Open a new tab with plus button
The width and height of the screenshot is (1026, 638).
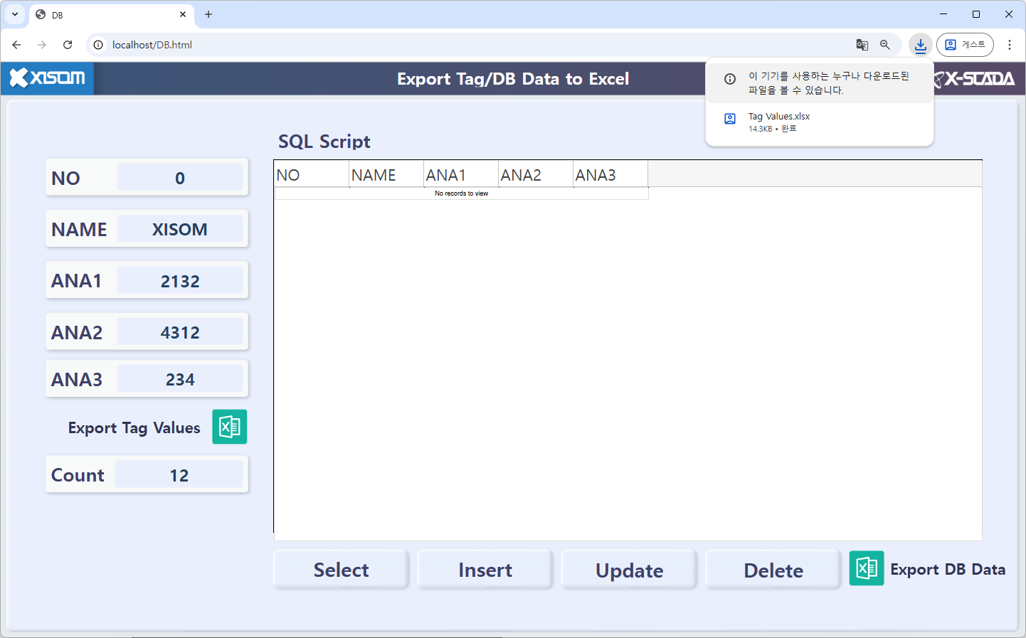click(x=208, y=14)
